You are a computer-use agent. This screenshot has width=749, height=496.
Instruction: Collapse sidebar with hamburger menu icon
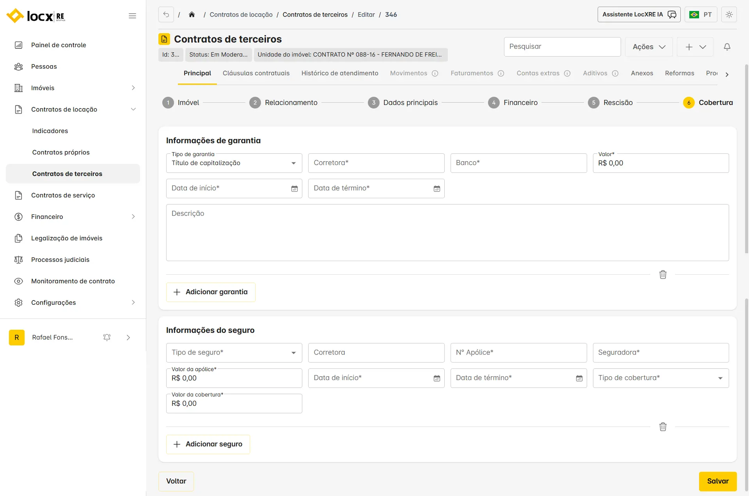point(132,16)
